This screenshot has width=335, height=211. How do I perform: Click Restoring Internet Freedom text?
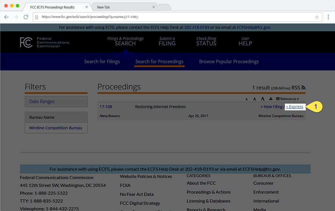click(x=160, y=107)
